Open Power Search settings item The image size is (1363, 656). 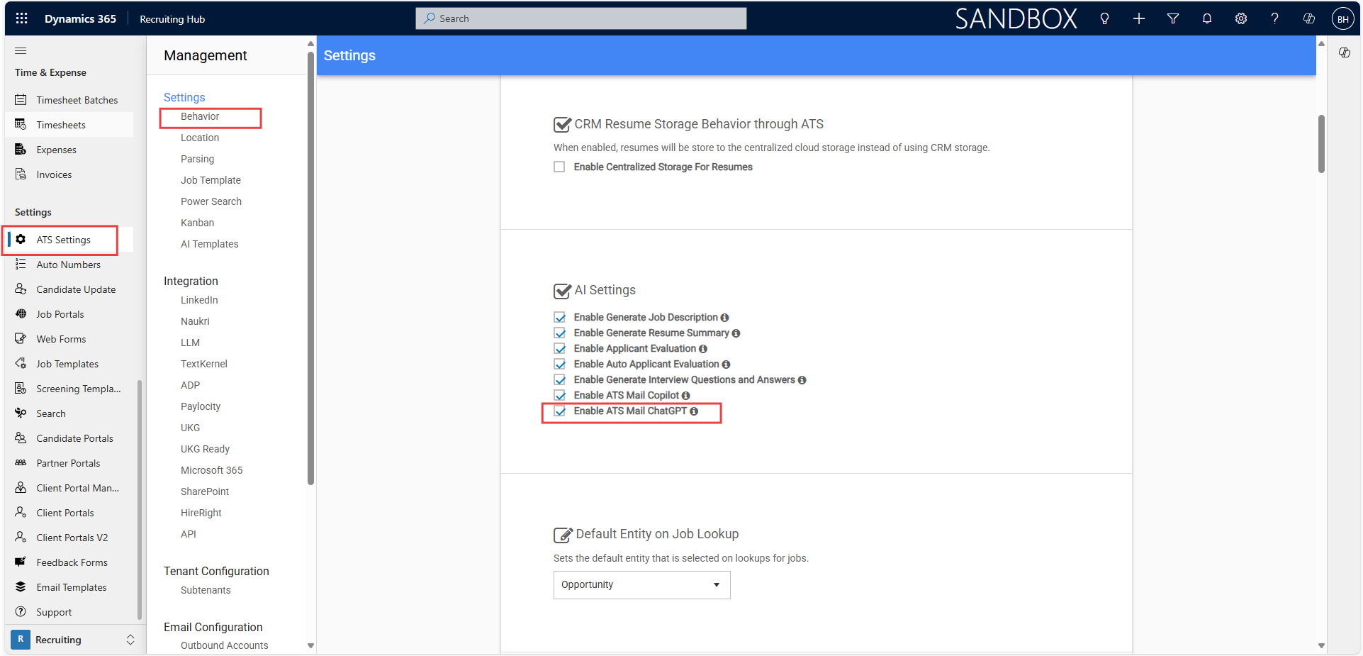coord(211,201)
